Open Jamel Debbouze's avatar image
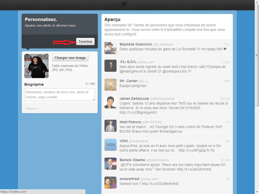Screen dimensions: 259x194 [x=110, y=102]
